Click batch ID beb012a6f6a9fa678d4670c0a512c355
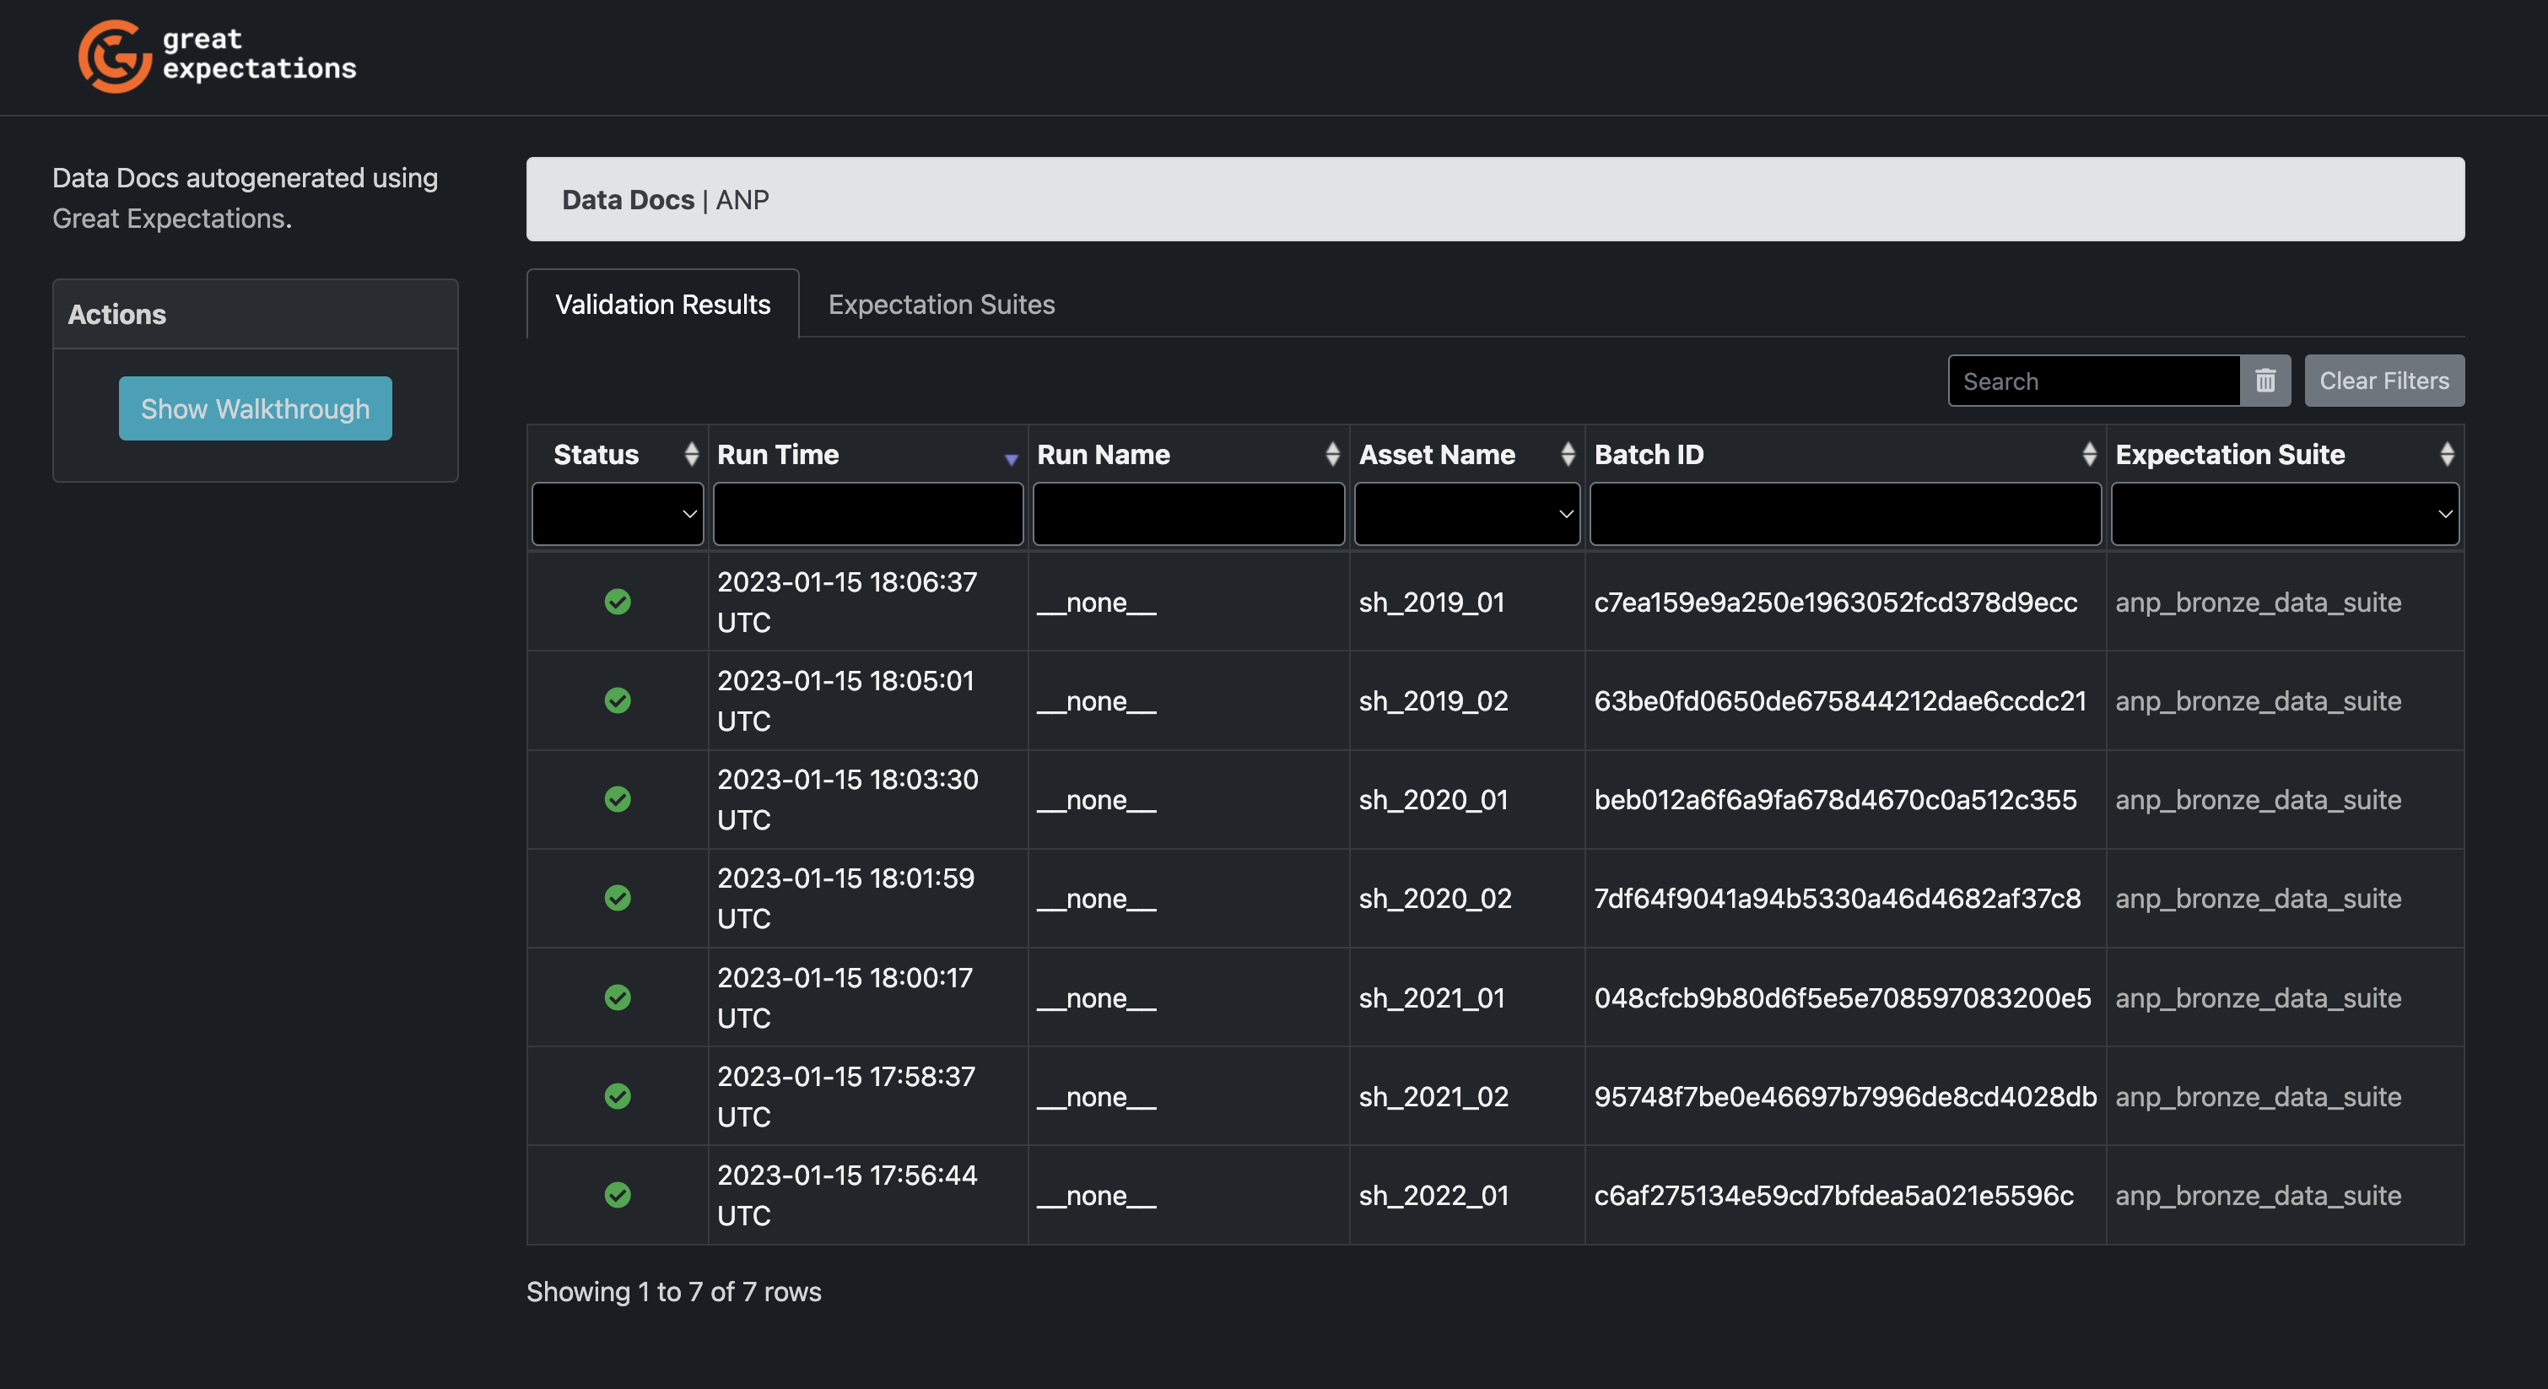 1836,800
